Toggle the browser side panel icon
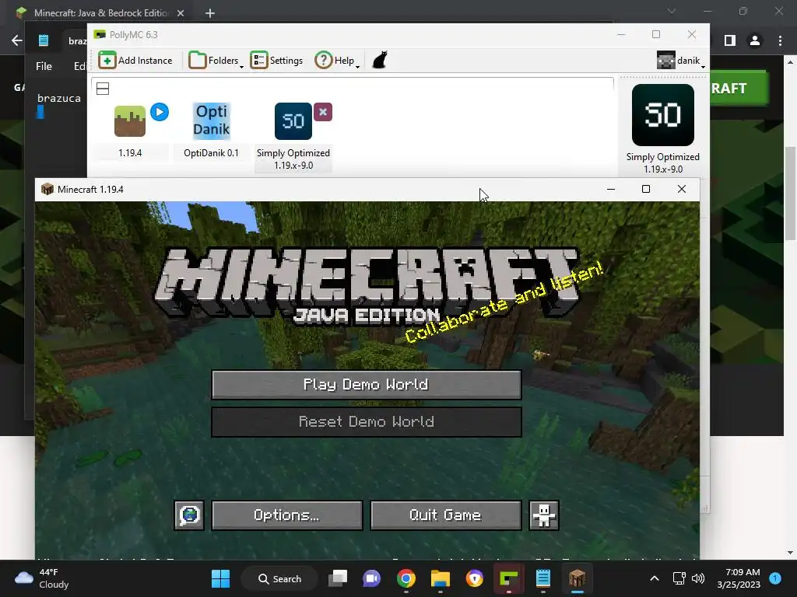 730,40
